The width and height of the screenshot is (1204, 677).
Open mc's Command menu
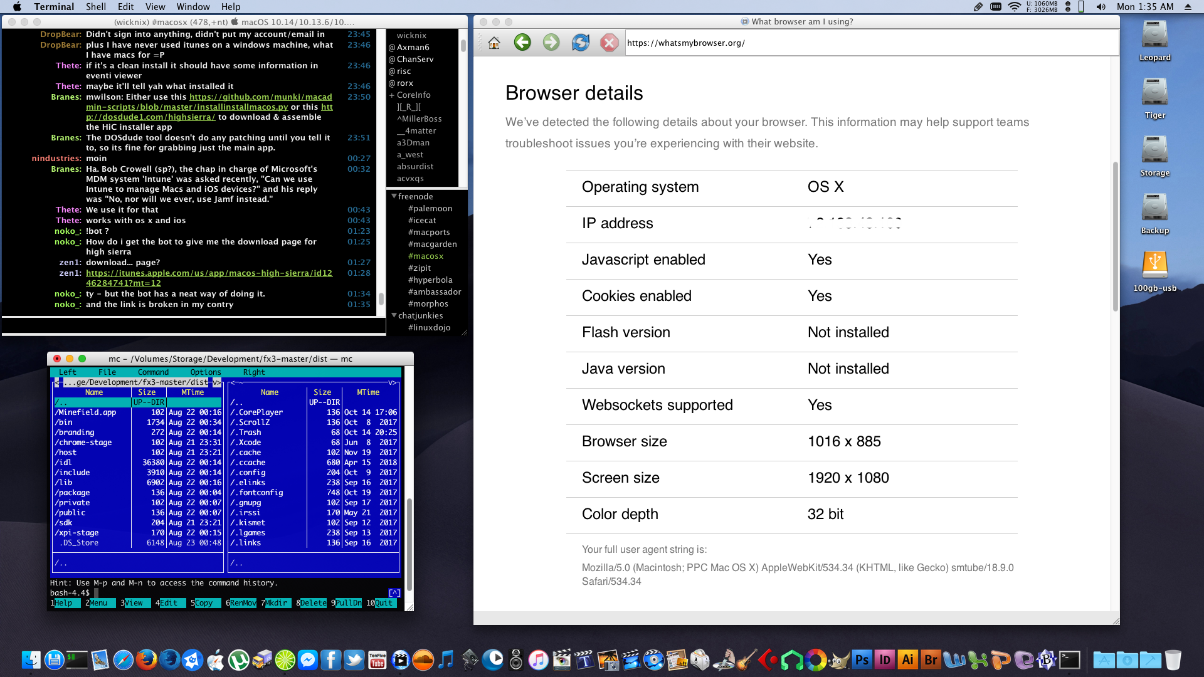coord(153,372)
